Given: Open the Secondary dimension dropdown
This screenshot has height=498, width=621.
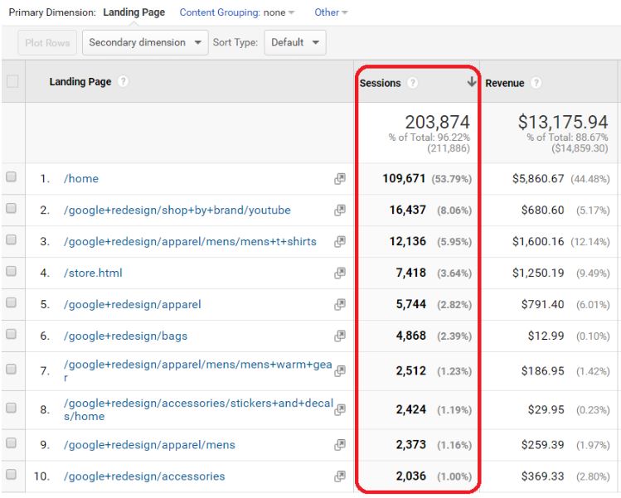Looking at the screenshot, I should pyautogui.click(x=145, y=42).
